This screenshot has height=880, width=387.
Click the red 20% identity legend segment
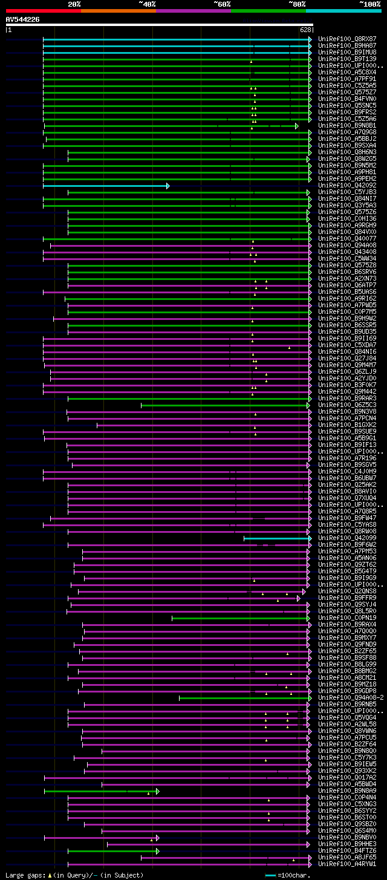point(43,11)
